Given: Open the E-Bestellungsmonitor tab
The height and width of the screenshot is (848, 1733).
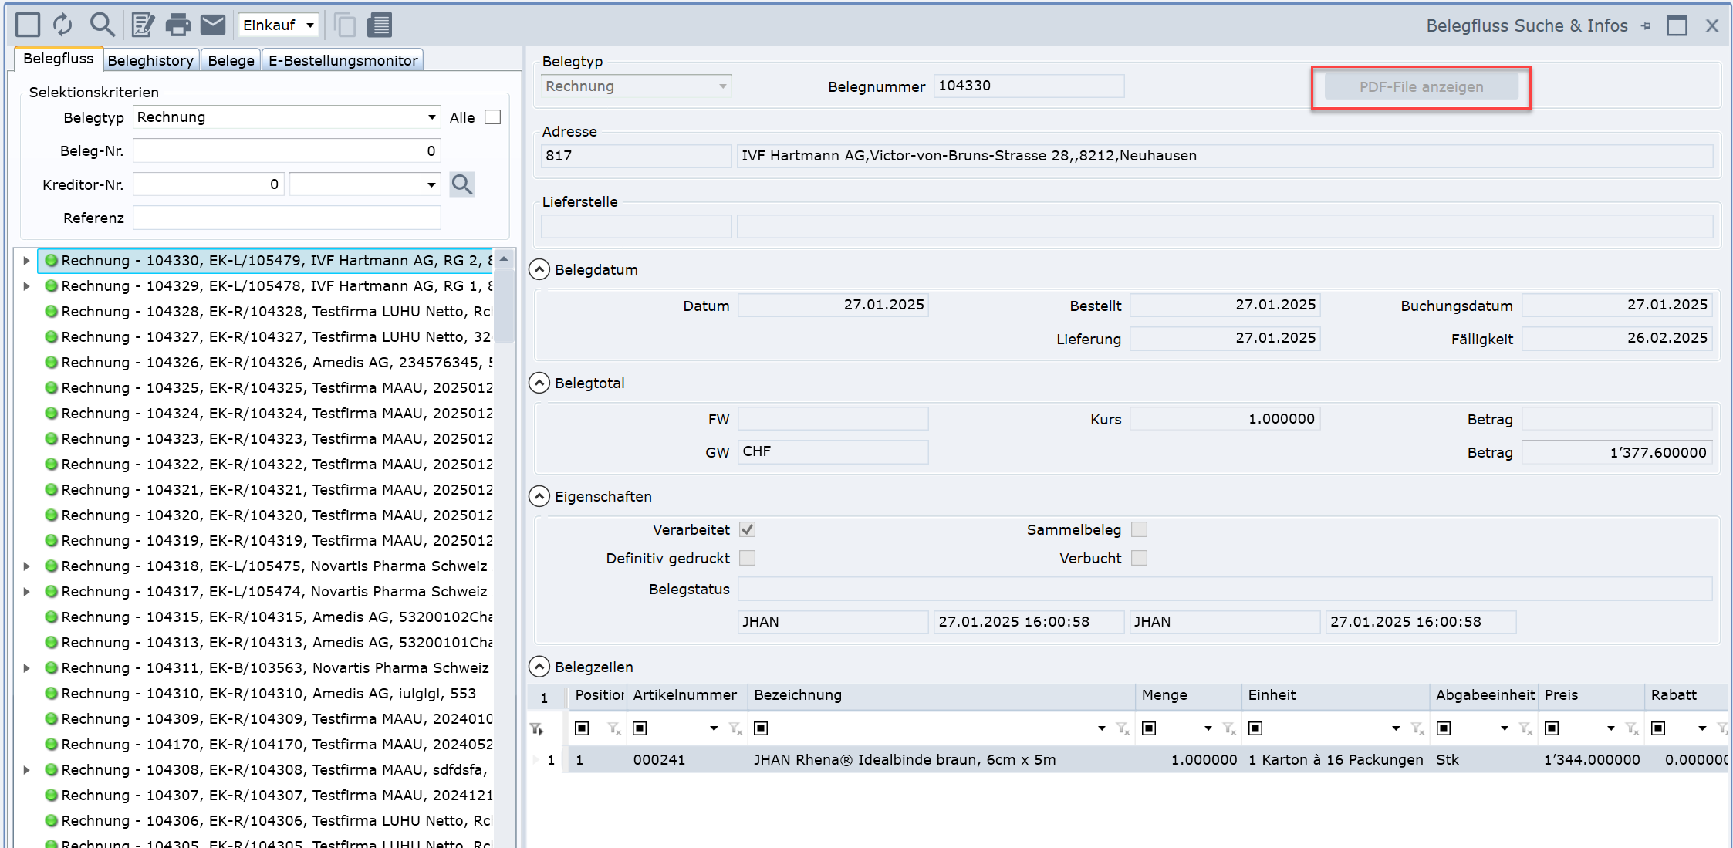Looking at the screenshot, I should 343,60.
